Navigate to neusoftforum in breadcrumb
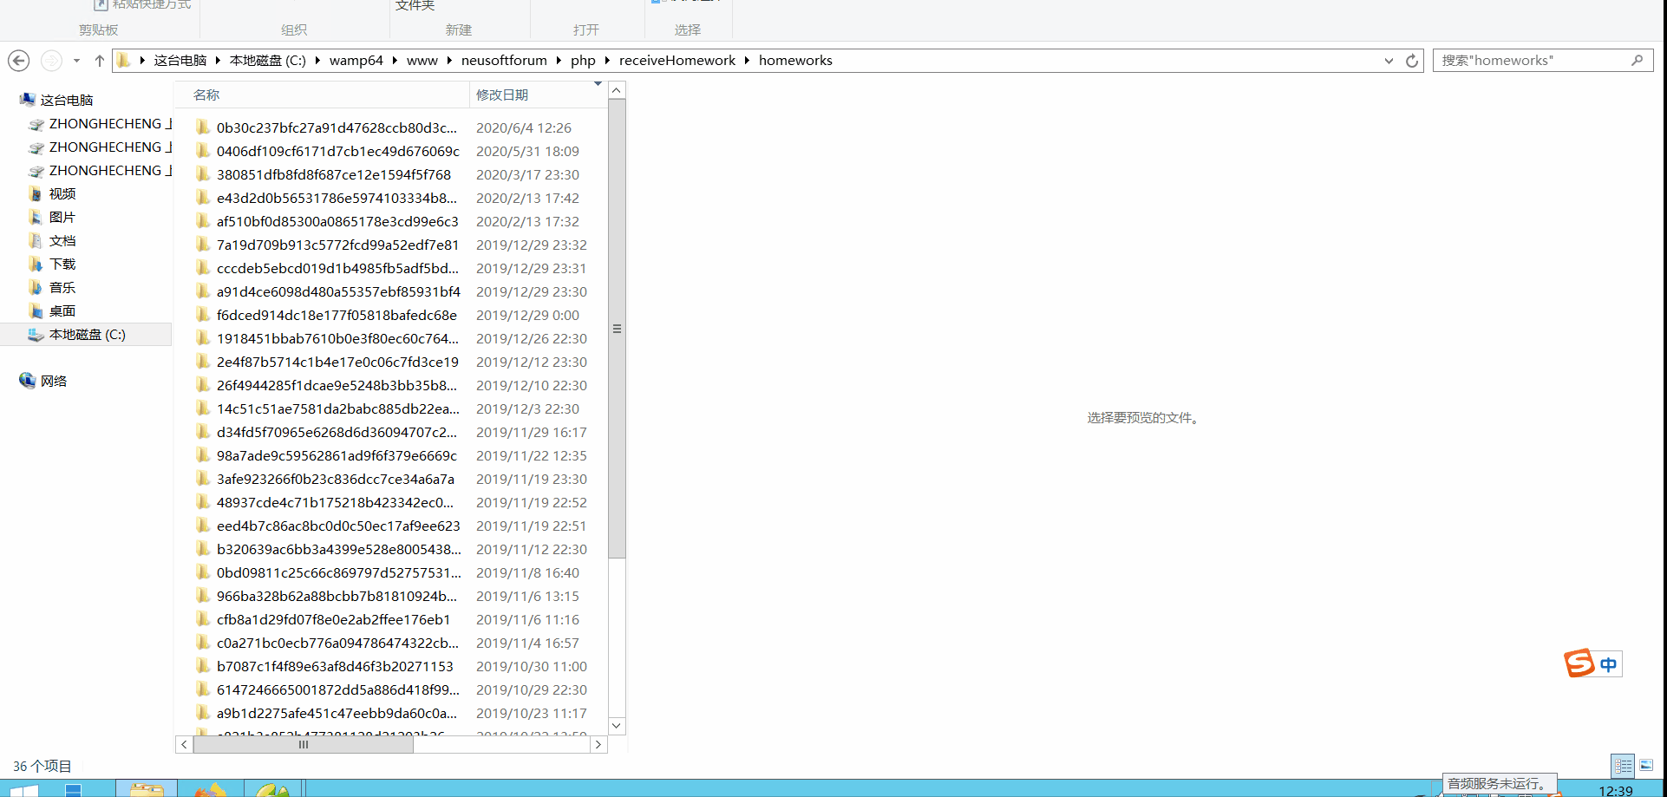 [x=504, y=61]
